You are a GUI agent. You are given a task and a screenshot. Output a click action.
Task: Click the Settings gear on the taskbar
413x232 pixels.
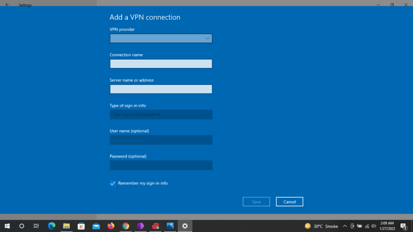pos(185,226)
